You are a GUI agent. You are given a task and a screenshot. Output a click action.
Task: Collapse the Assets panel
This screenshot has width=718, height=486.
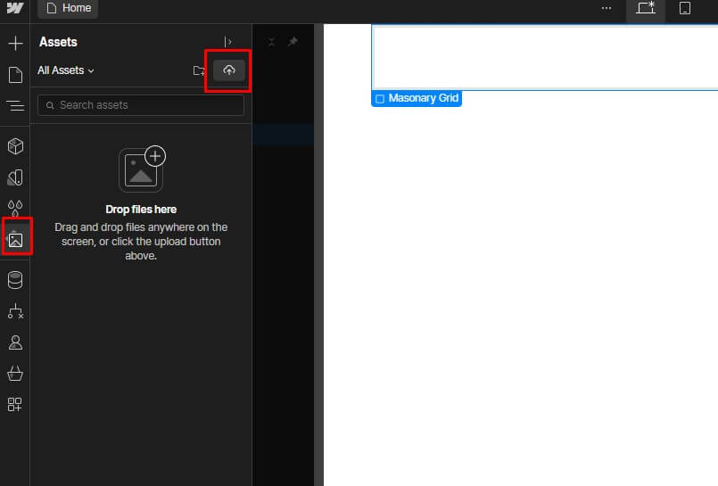click(x=227, y=42)
